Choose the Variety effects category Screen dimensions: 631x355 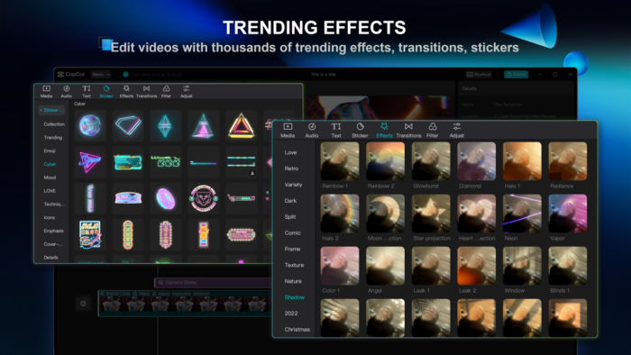(x=293, y=185)
